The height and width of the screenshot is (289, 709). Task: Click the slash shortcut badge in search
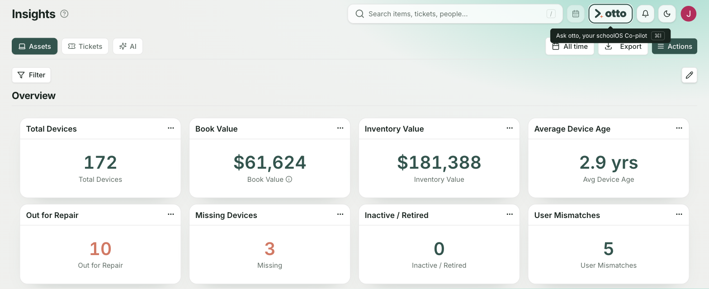551,14
